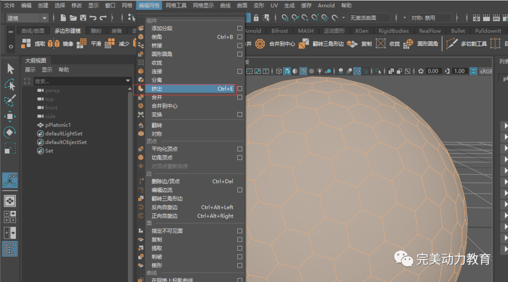Click the Undo arrow icon

[x=93, y=18]
